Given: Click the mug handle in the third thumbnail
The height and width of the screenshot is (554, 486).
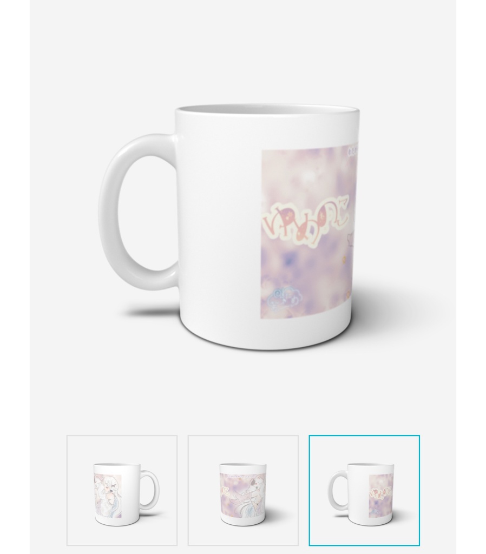Looking at the screenshot, I should pos(338,490).
